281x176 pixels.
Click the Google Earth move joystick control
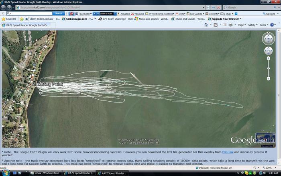268,51
